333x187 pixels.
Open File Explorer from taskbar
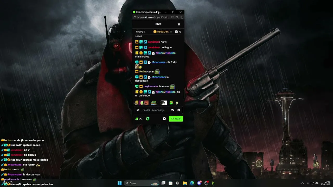[185, 183]
